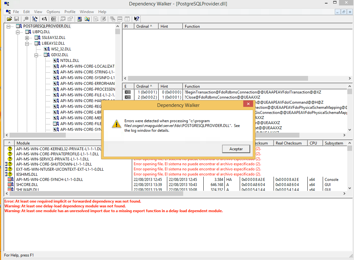The width and height of the screenshot is (354, 260).
Task: Select LIBEAY32.DLL in the tree
Action: click(x=53, y=43)
